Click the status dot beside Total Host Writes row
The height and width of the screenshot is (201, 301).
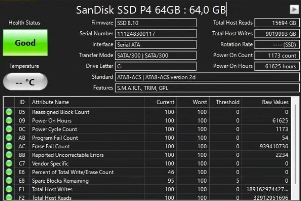(9, 189)
